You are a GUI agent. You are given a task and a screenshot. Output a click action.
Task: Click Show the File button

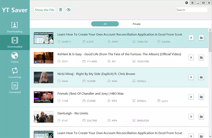pos(45,10)
